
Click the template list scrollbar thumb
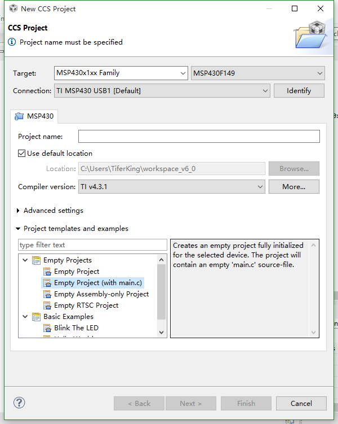coord(161,292)
